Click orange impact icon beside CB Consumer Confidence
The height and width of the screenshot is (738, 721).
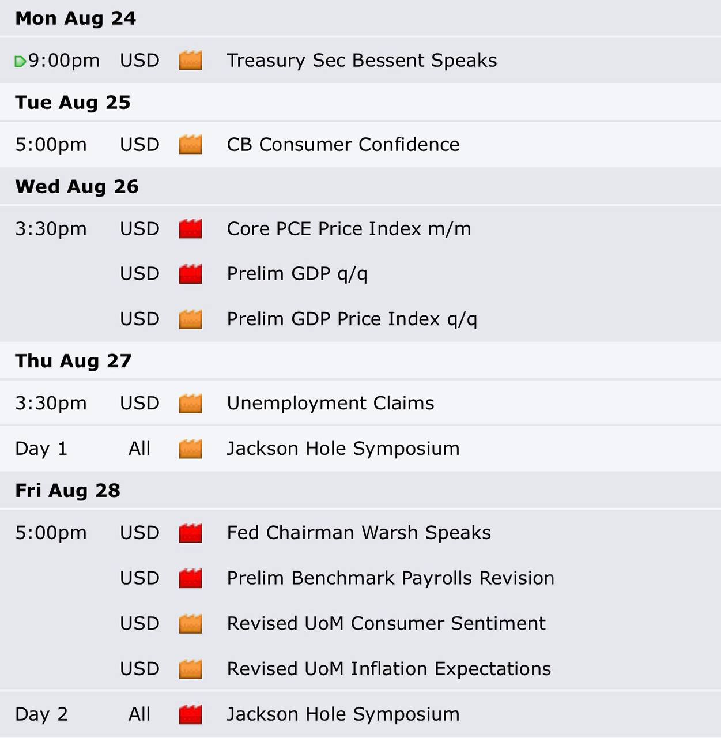(191, 145)
